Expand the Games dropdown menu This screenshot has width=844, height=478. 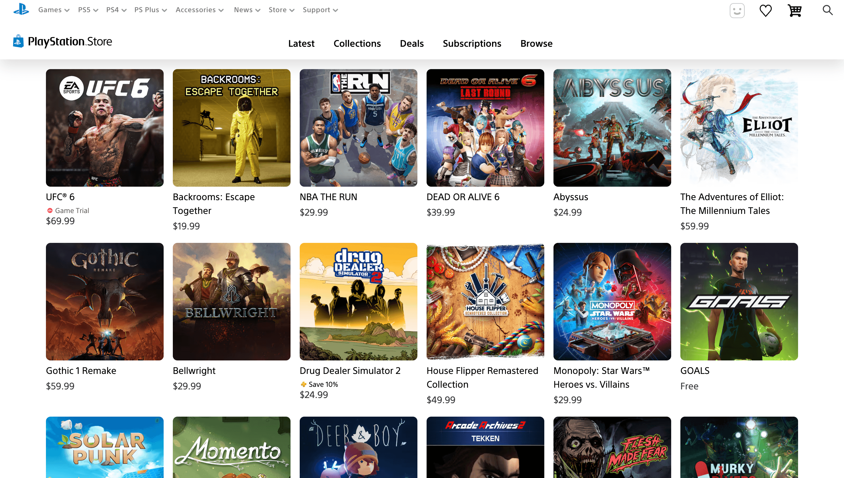point(54,10)
